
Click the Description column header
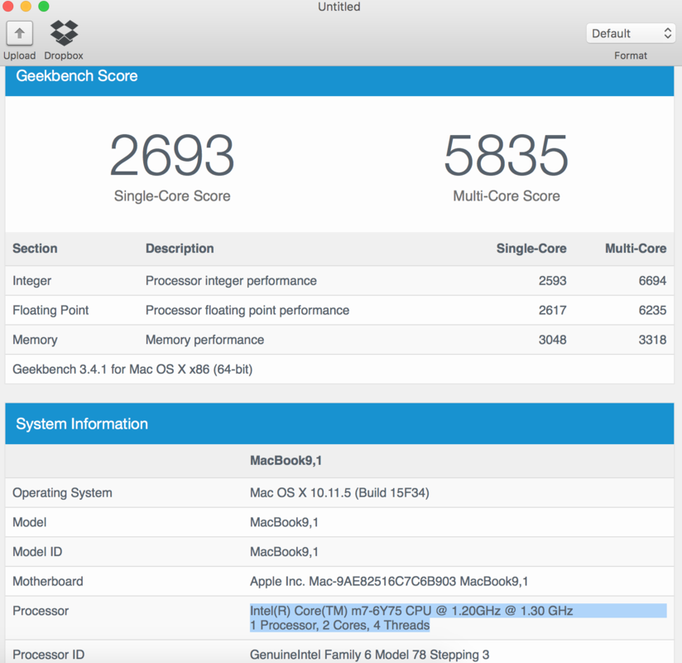click(180, 249)
